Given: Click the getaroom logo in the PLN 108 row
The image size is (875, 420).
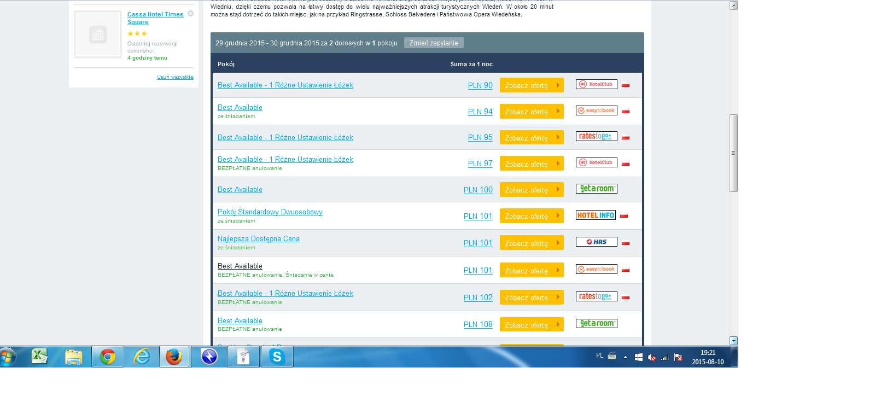Looking at the screenshot, I should pyautogui.click(x=597, y=323).
